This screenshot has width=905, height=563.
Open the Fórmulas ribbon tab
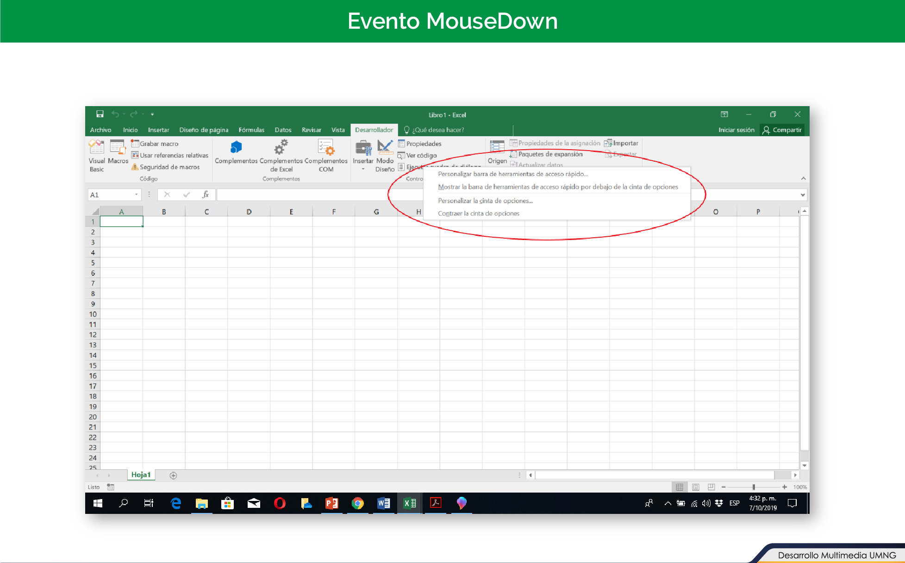point(251,130)
